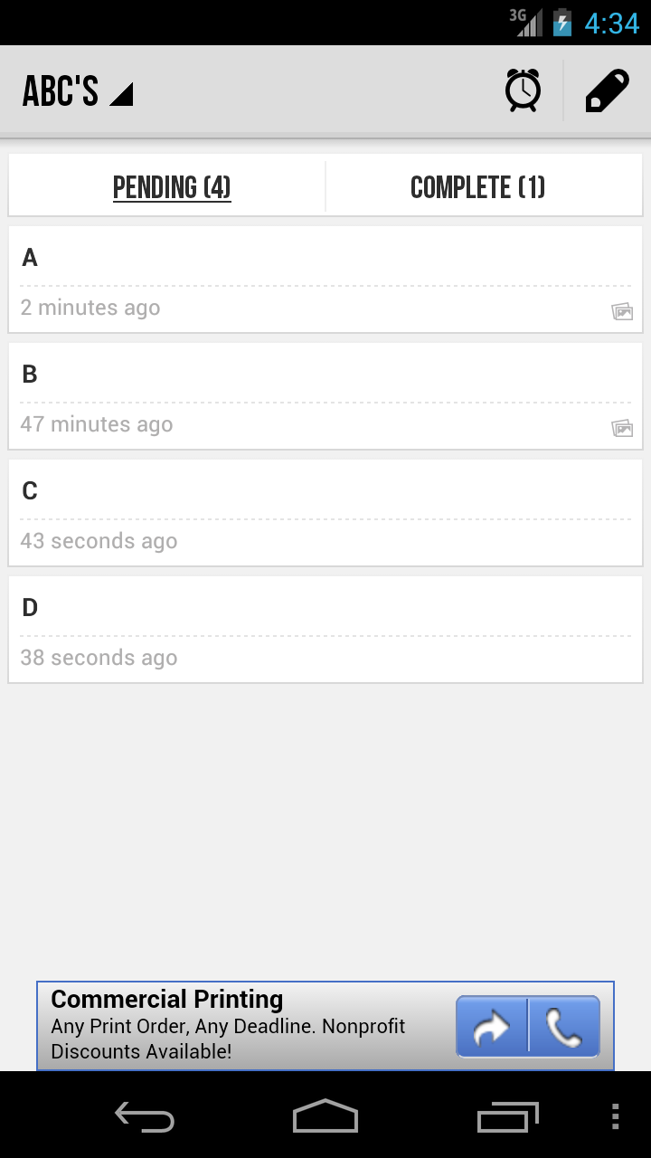This screenshot has height=1158, width=651.
Task: Open note titled A
Action: click(325, 280)
